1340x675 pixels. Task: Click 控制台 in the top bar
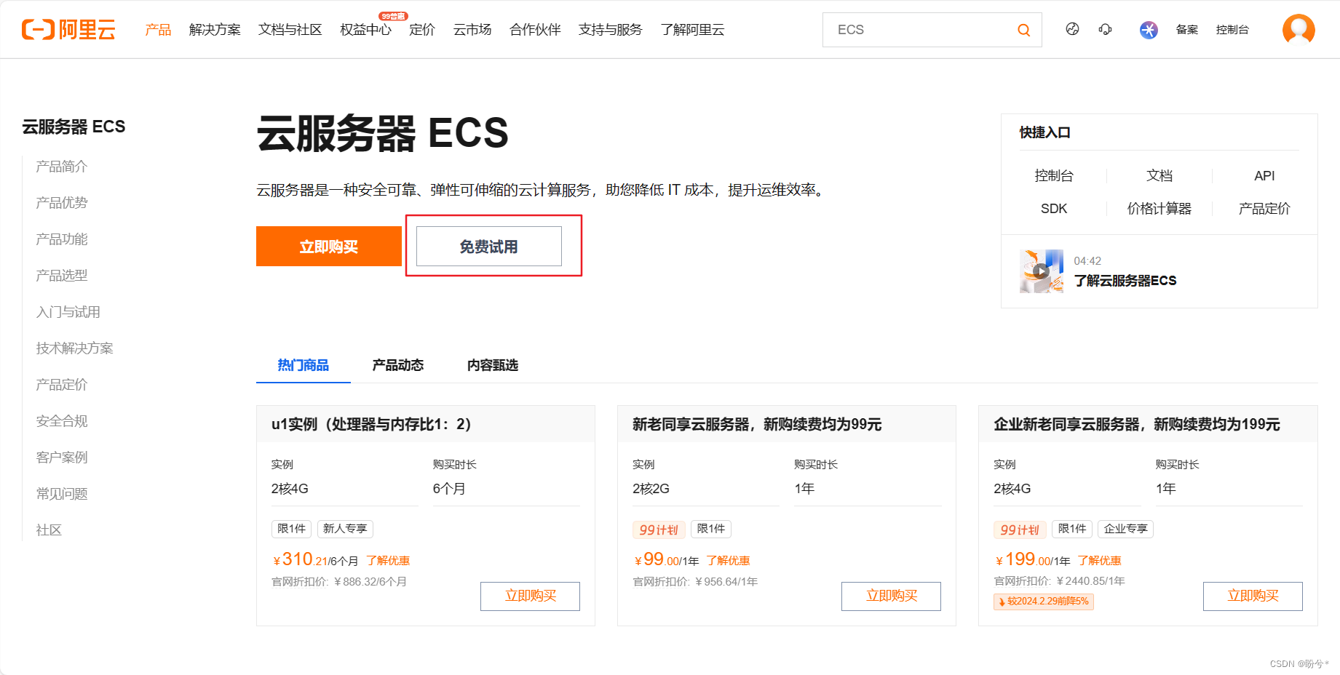point(1232,30)
